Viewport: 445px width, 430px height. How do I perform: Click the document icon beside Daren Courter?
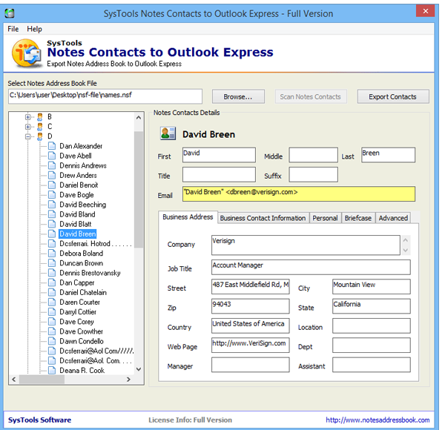click(52, 302)
